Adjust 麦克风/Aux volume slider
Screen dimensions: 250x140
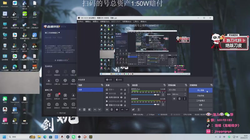tap(144, 95)
